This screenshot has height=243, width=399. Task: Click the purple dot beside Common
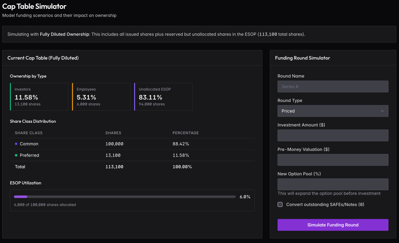(x=16, y=144)
